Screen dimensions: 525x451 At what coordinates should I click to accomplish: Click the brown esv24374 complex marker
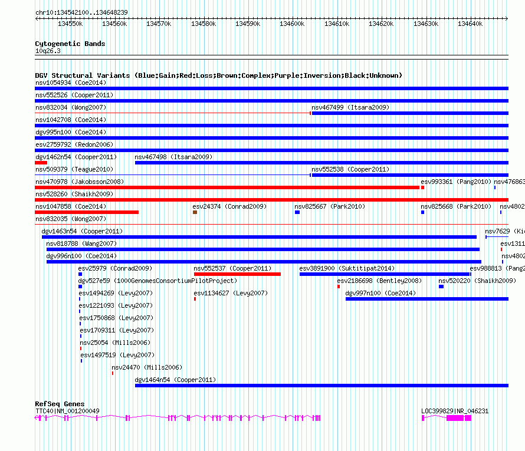195,212
